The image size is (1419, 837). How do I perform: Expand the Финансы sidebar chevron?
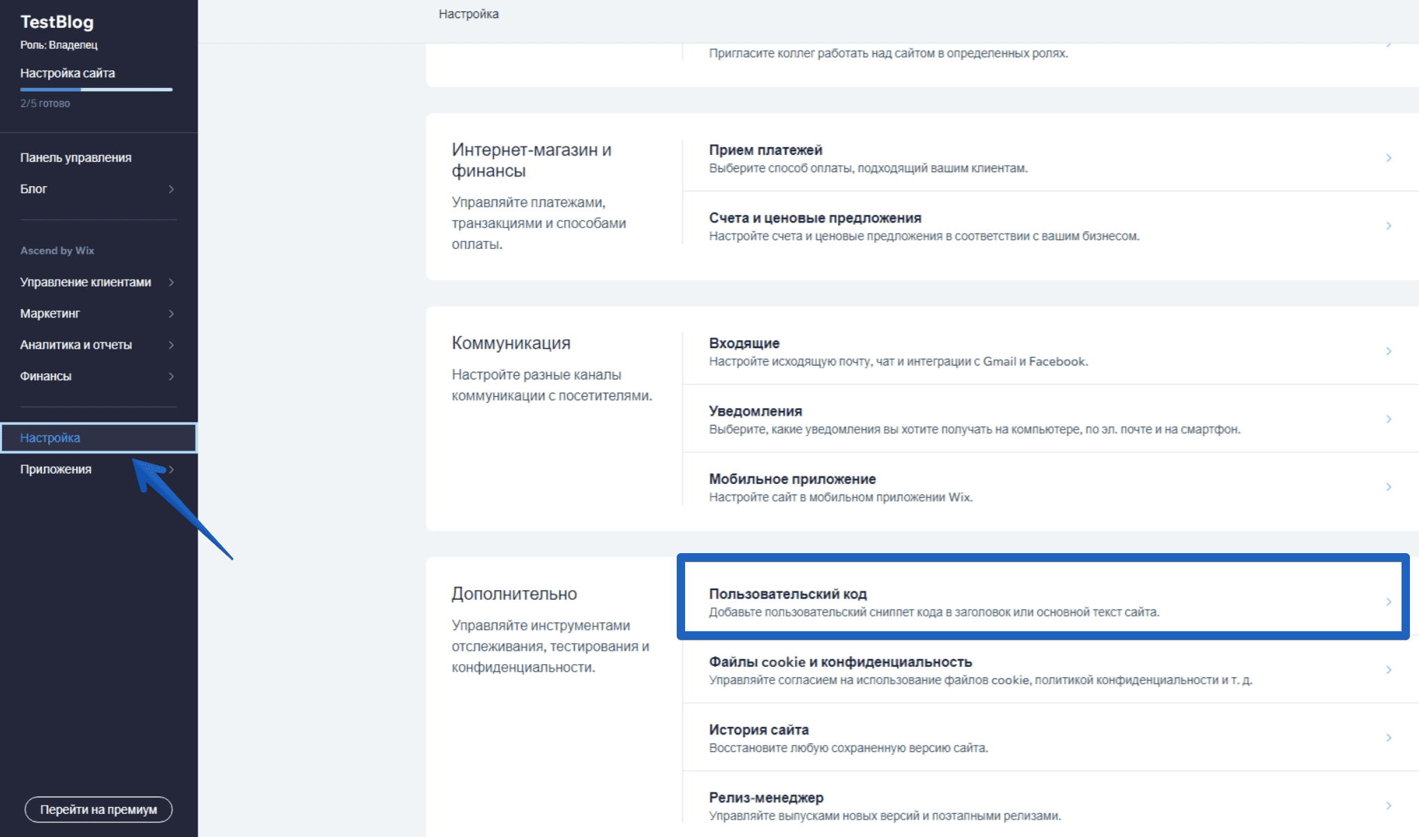(x=171, y=377)
